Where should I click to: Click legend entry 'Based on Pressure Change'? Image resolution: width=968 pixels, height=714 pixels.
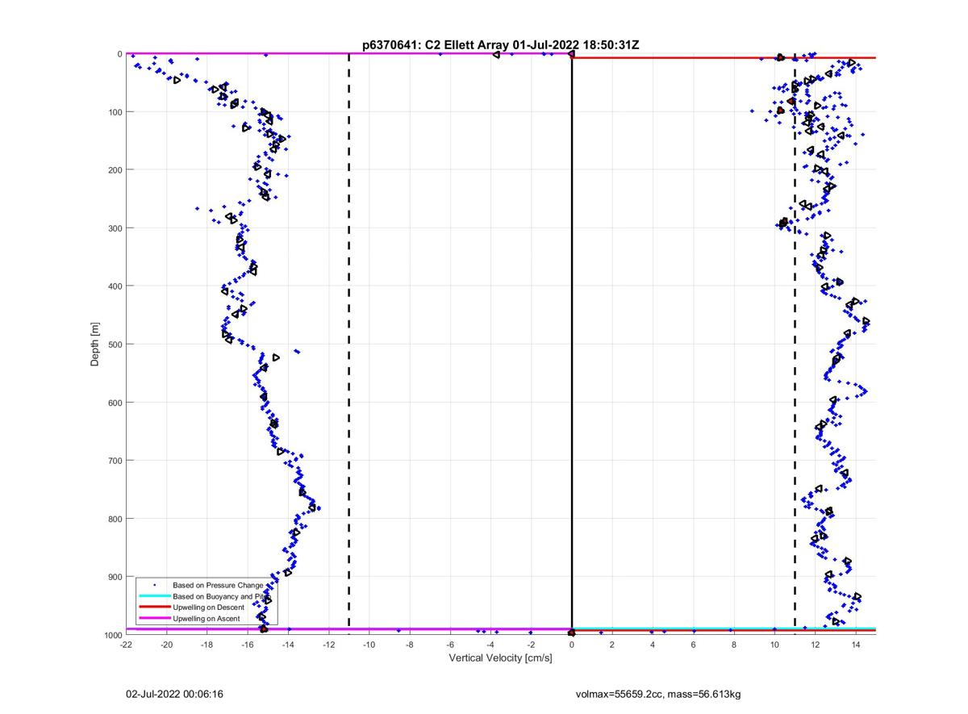pyautogui.click(x=218, y=585)
